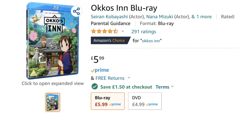Click the '& 1 more' contributors link
This screenshot has width=243, height=114.
point(201,17)
